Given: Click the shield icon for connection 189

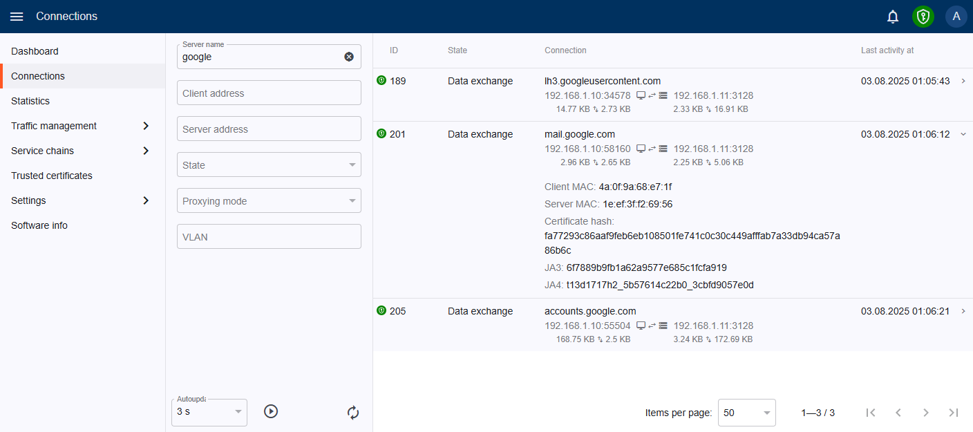Looking at the screenshot, I should pyautogui.click(x=381, y=81).
